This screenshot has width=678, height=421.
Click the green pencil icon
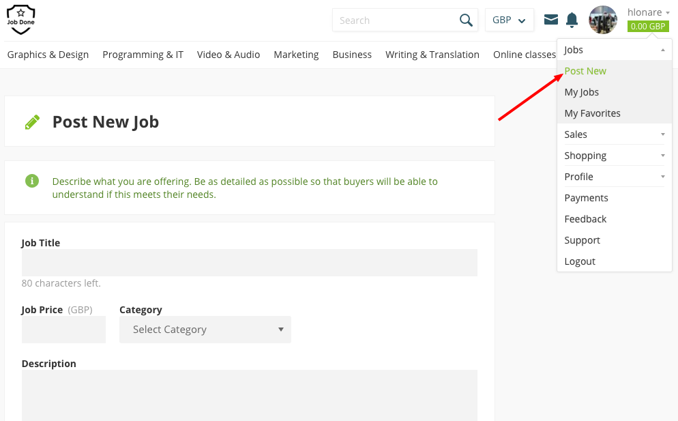pos(32,122)
